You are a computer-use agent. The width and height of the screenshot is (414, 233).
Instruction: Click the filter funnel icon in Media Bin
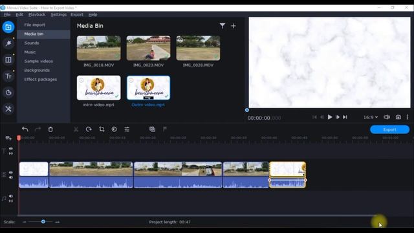(223, 26)
